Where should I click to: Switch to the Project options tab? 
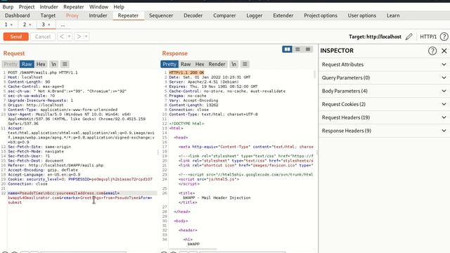coord(321,15)
